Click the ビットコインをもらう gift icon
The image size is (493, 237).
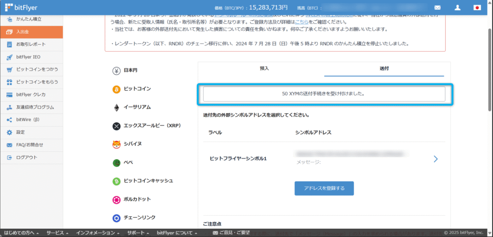[10, 82]
